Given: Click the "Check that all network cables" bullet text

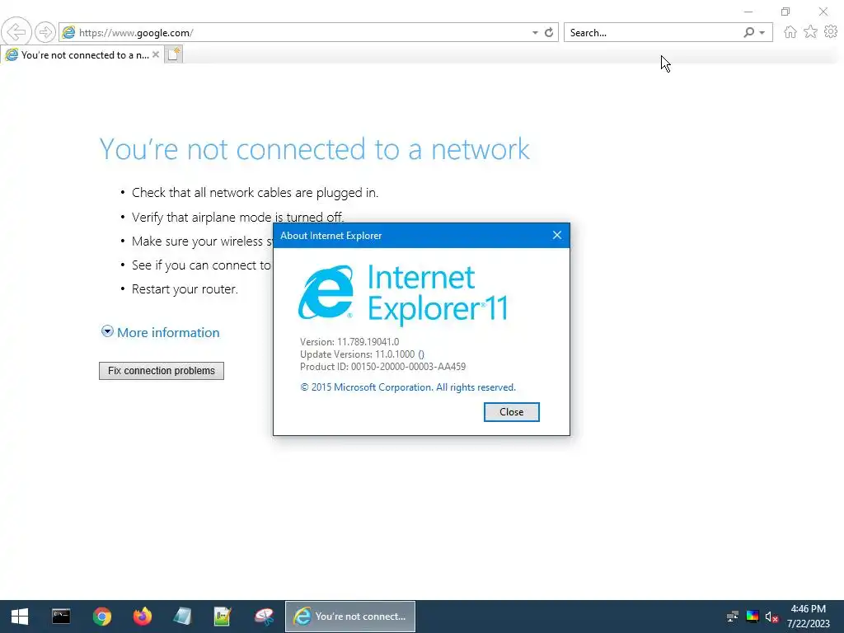Looking at the screenshot, I should pos(256,193).
